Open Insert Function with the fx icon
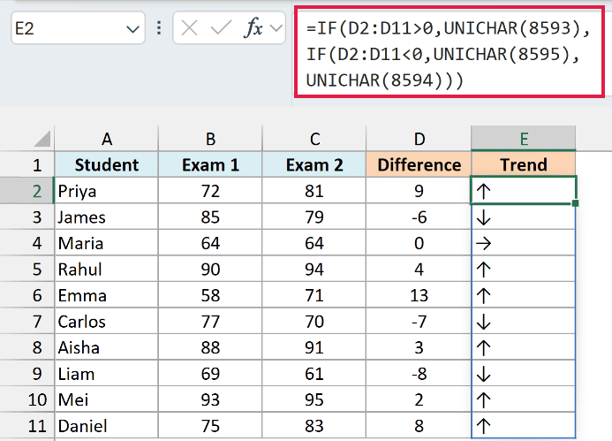The height and width of the screenshot is (441, 612). pos(253,27)
